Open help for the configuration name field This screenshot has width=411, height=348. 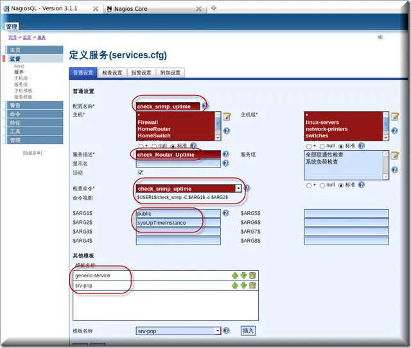point(205,106)
